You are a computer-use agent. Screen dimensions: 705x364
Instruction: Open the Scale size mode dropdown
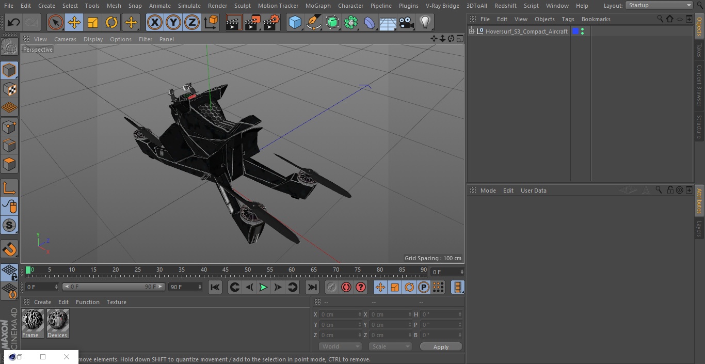390,346
